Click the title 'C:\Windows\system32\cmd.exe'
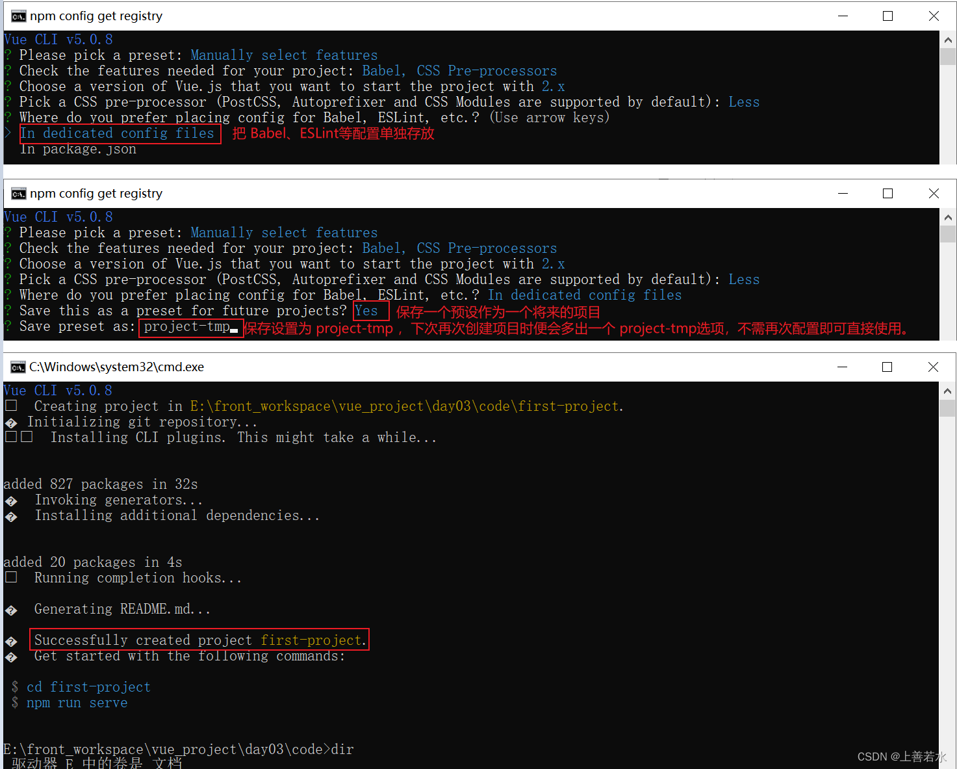 coord(116,367)
